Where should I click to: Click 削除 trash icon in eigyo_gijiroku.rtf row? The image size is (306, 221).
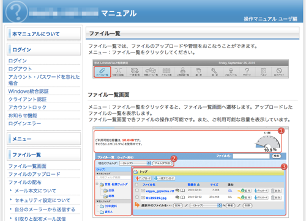276,190
